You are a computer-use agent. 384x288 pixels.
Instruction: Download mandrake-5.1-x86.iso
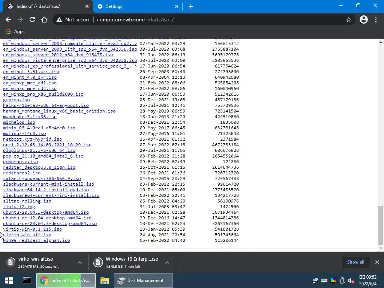click(x=30, y=117)
